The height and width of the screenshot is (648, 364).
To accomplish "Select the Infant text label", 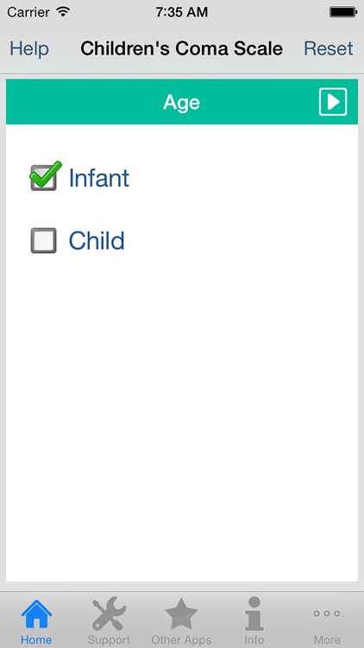I will point(99,178).
